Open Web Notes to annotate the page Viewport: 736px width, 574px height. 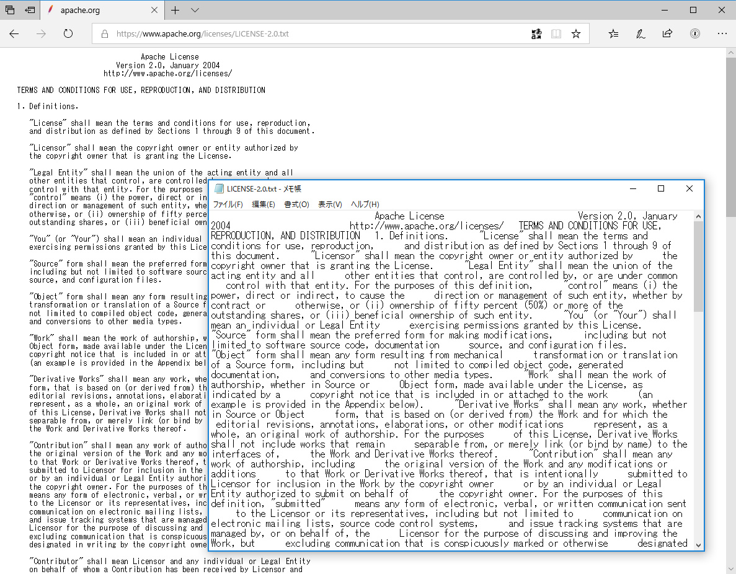641,34
